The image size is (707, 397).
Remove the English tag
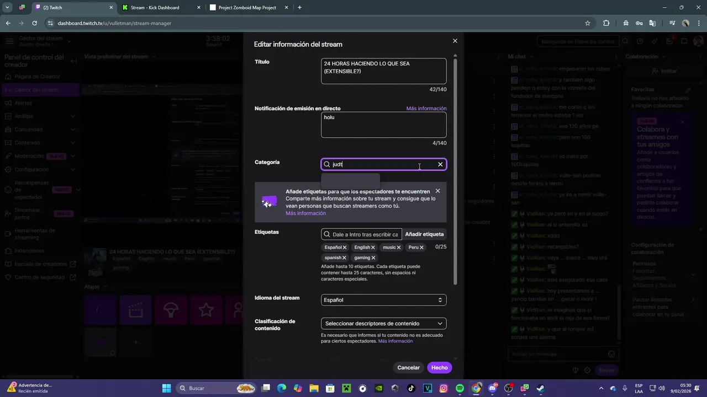click(x=373, y=248)
